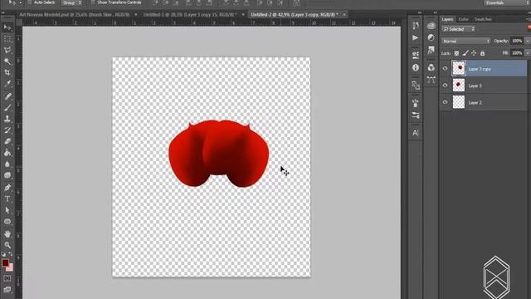Hide Layer 3 visibility eye

click(445, 86)
